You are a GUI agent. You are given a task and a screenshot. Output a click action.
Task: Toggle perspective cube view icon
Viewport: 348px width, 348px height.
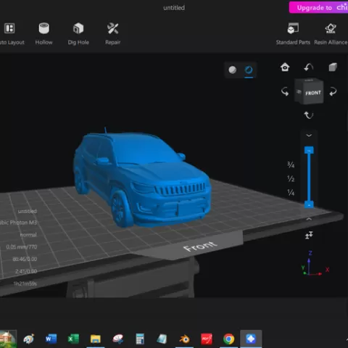pos(333,67)
